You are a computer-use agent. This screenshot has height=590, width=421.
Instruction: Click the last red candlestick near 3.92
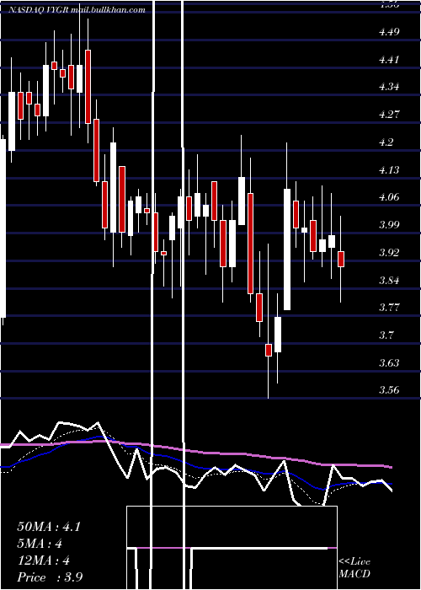click(341, 259)
